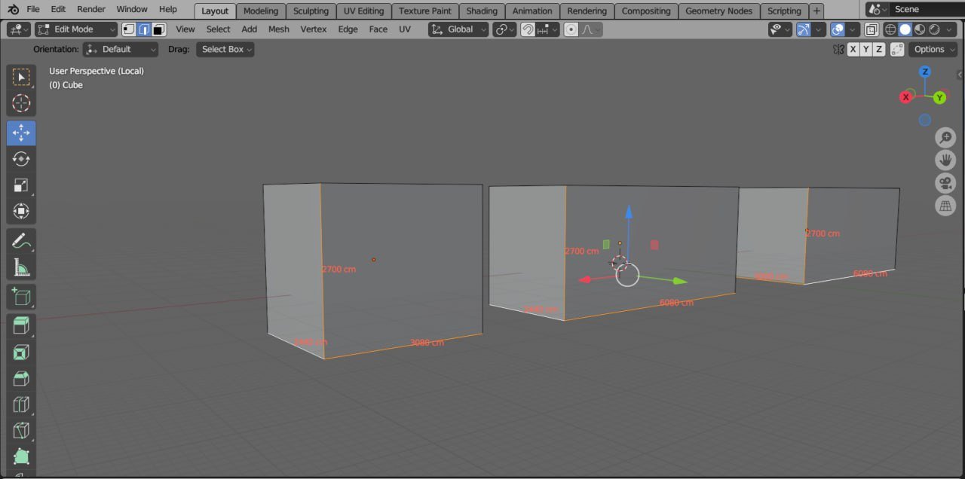965x479 pixels.
Task: Toggle X-ray view button
Action: (x=872, y=29)
